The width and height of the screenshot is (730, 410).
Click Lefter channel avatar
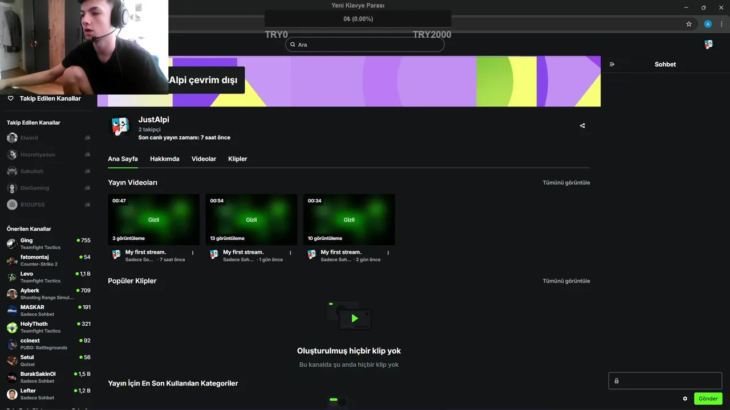[x=12, y=394]
